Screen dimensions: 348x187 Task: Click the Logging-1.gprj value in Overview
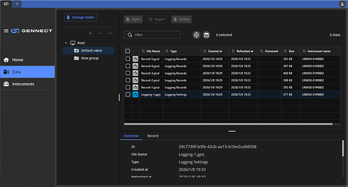click(191, 154)
